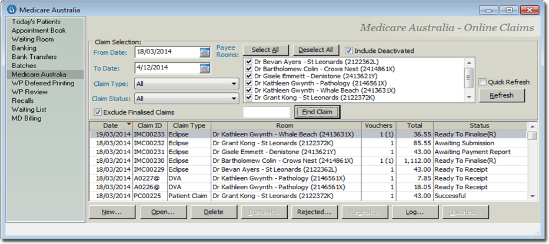Uncheck Exclude Finalised Claims

click(x=98, y=112)
